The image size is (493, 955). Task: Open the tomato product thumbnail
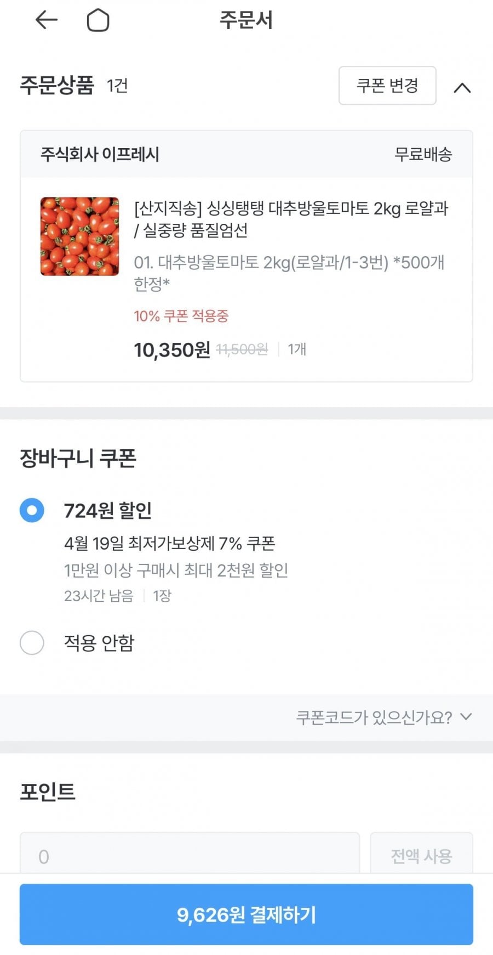[79, 236]
